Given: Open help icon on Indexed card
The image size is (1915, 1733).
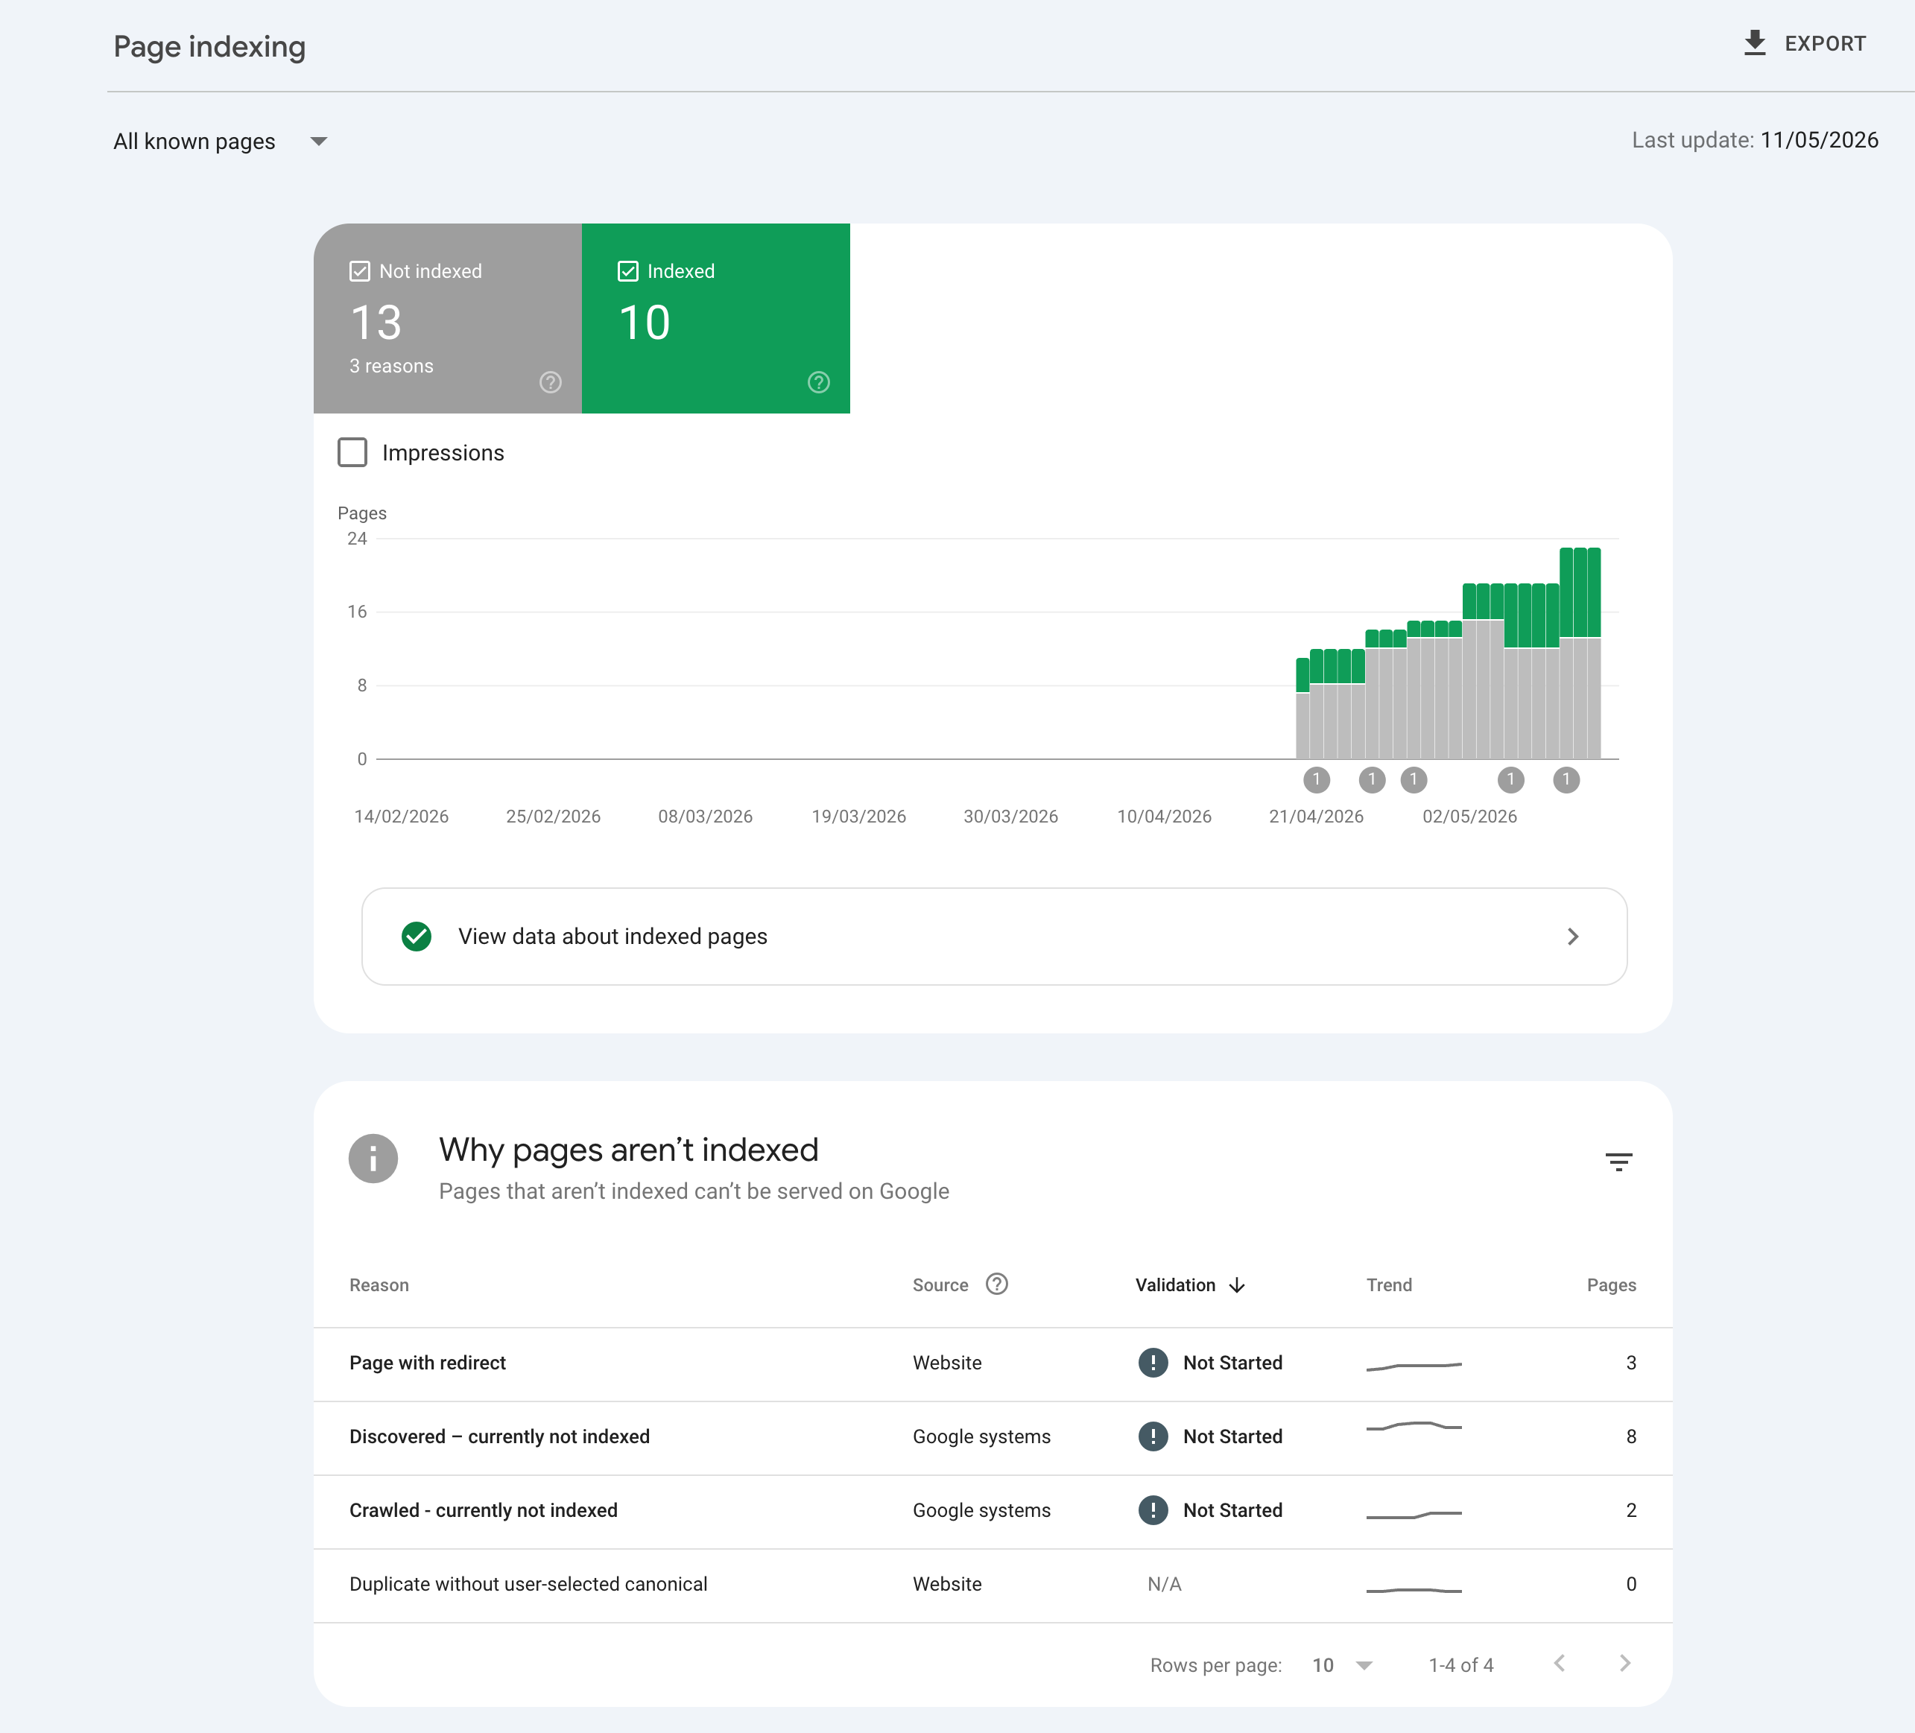Looking at the screenshot, I should coord(819,381).
